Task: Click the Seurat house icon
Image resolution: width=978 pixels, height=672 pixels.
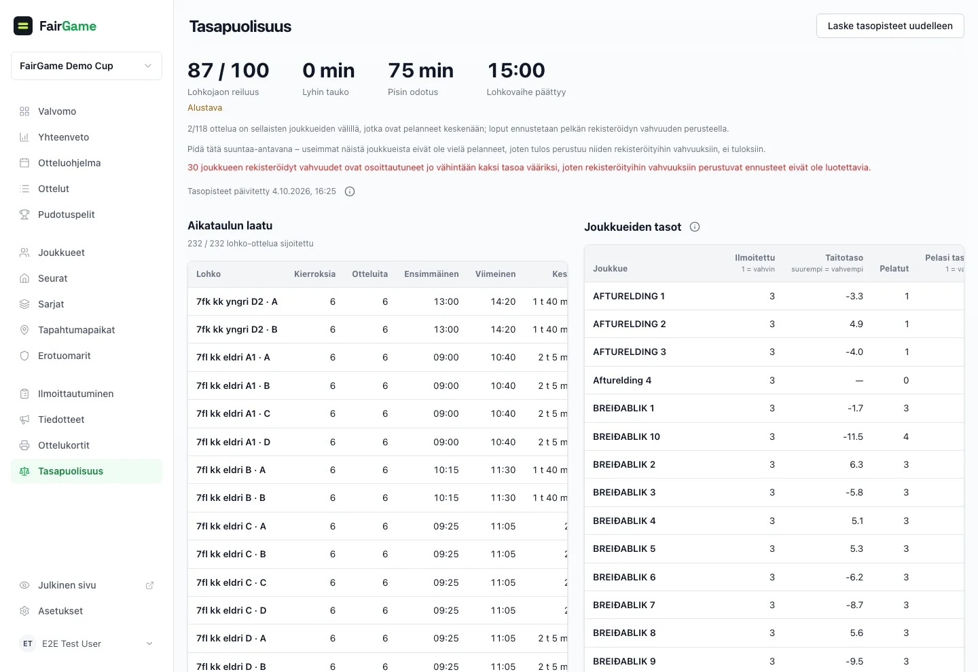Action: click(x=24, y=278)
